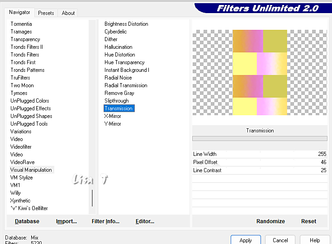This screenshot has width=332, height=244.
Task: Select VideoRave category
Action: 23,162
